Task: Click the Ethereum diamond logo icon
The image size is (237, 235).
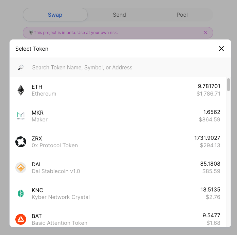Action: [x=21, y=90]
